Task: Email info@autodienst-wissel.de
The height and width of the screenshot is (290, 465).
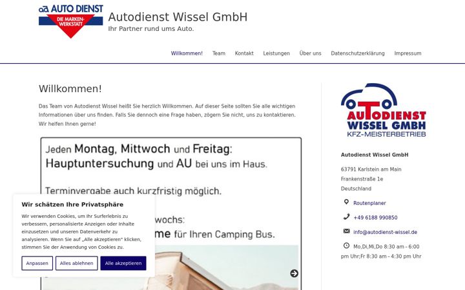Action: (x=385, y=232)
